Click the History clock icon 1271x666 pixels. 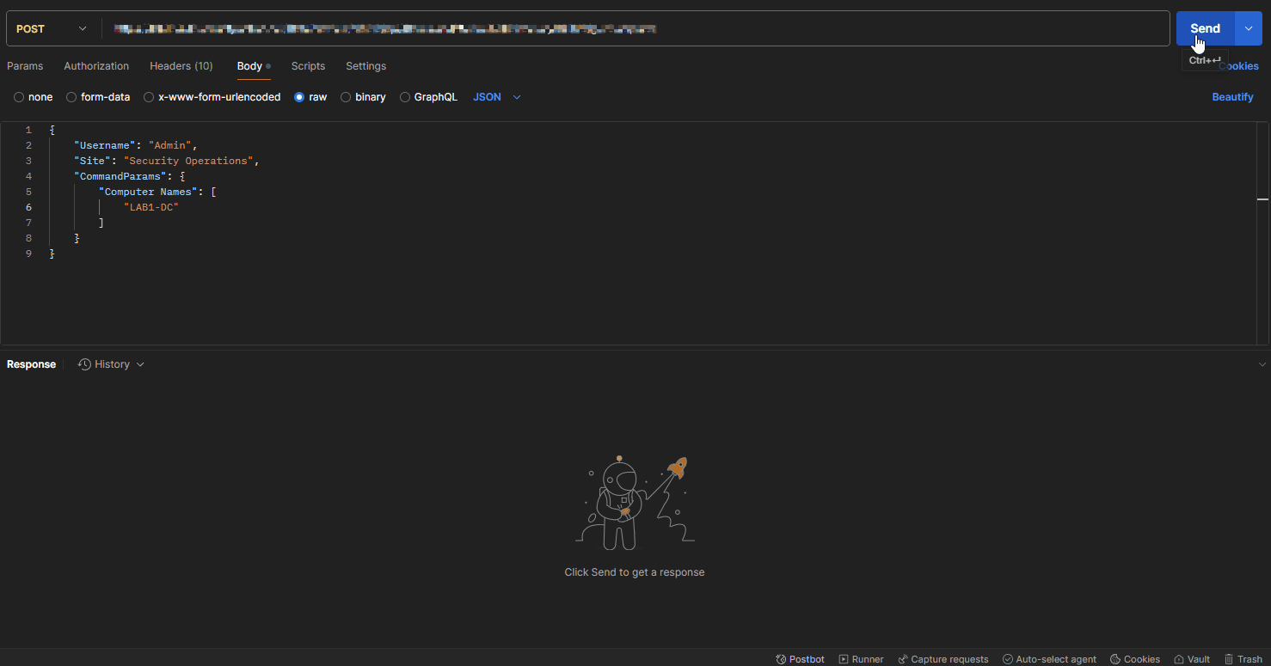[83, 364]
